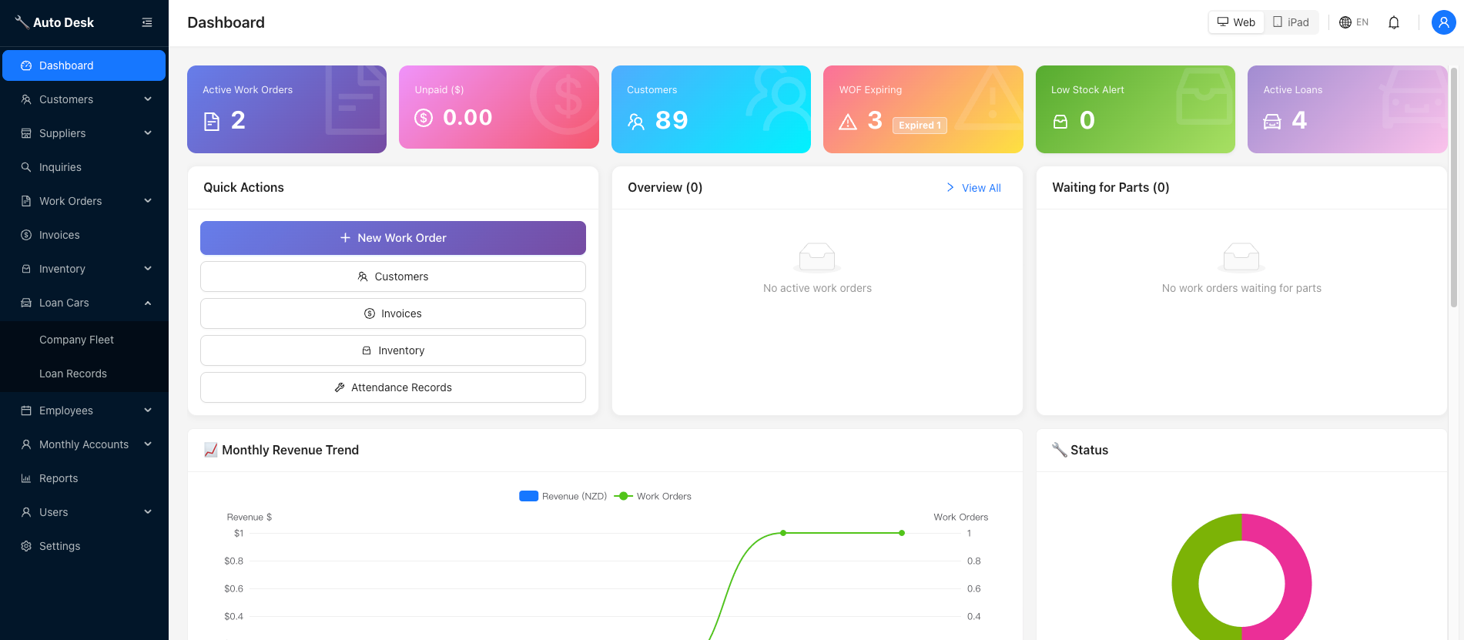Click the Invoices quick action button
The image size is (1464, 640).
[393, 313]
